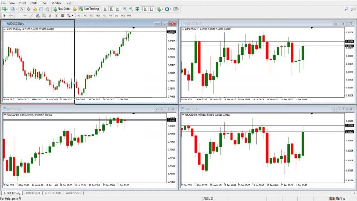Open the Charts menu
The height and width of the screenshot is (201, 357).
(33, 3)
